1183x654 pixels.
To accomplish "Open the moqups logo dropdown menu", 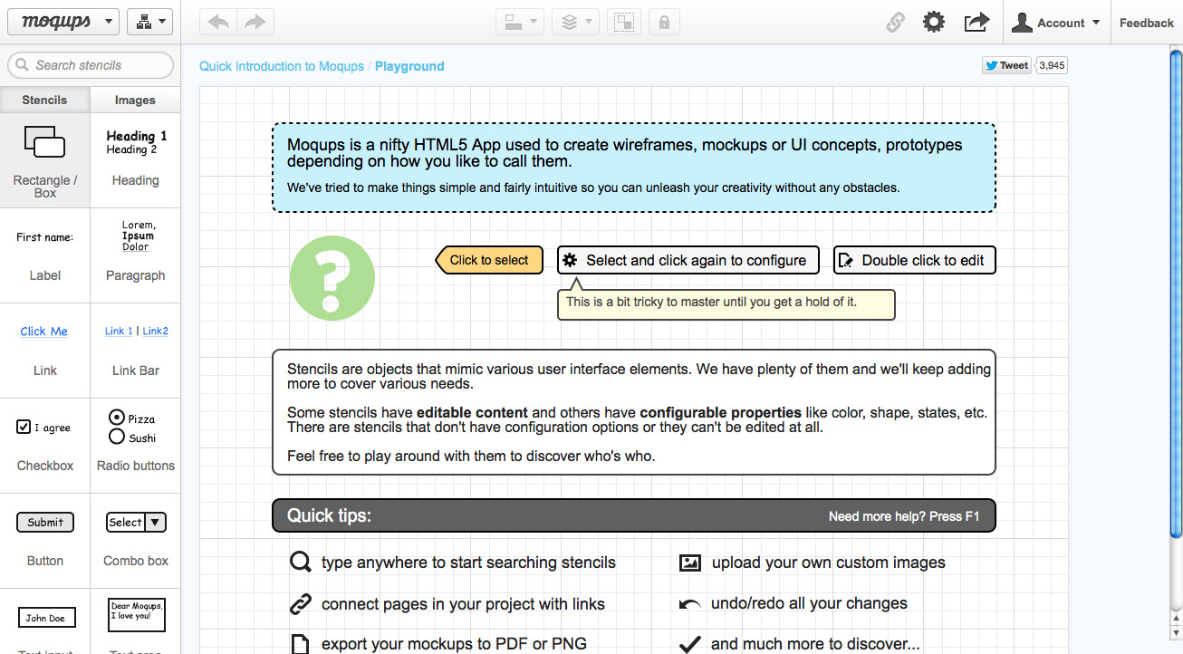I will click(63, 22).
